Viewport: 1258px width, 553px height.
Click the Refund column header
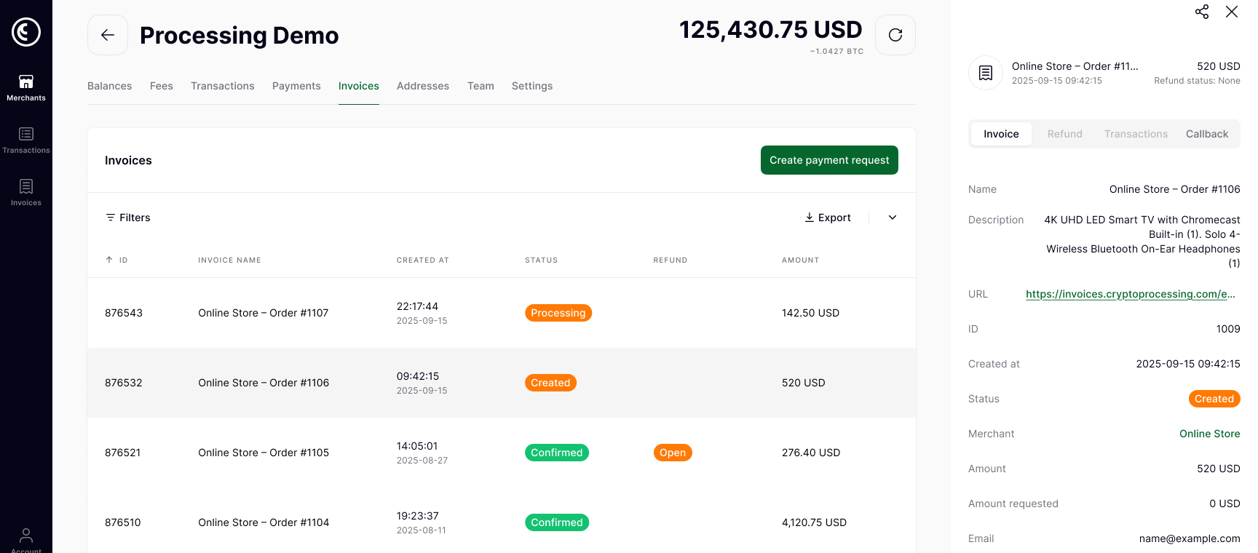click(x=670, y=260)
